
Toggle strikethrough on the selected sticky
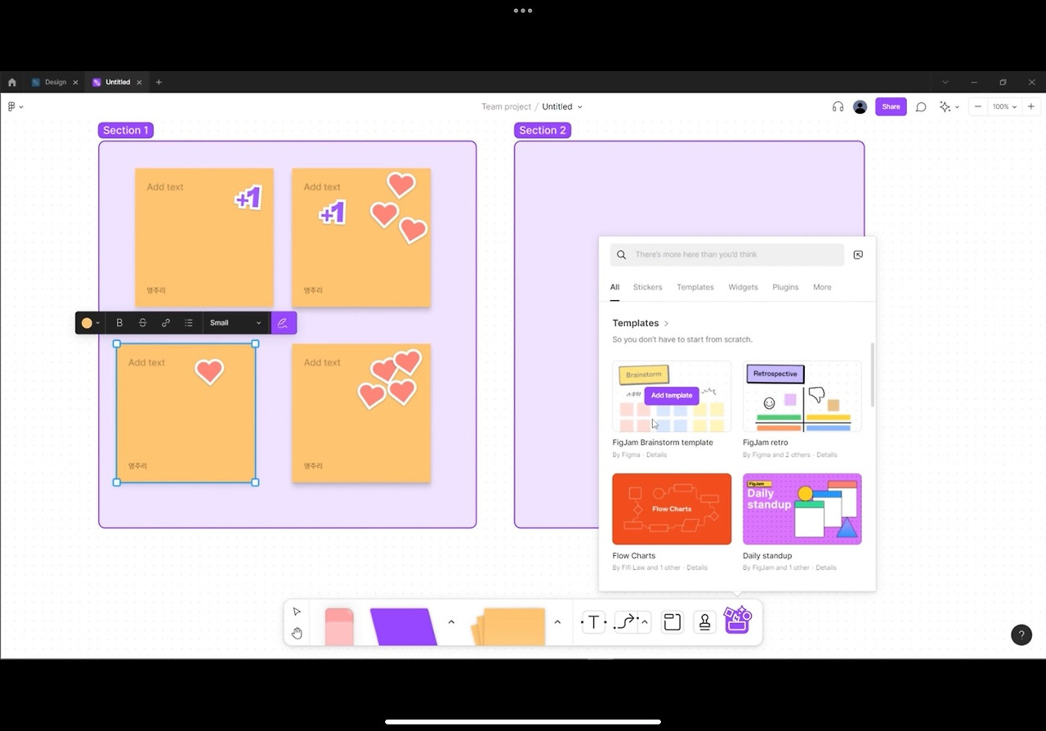[142, 323]
